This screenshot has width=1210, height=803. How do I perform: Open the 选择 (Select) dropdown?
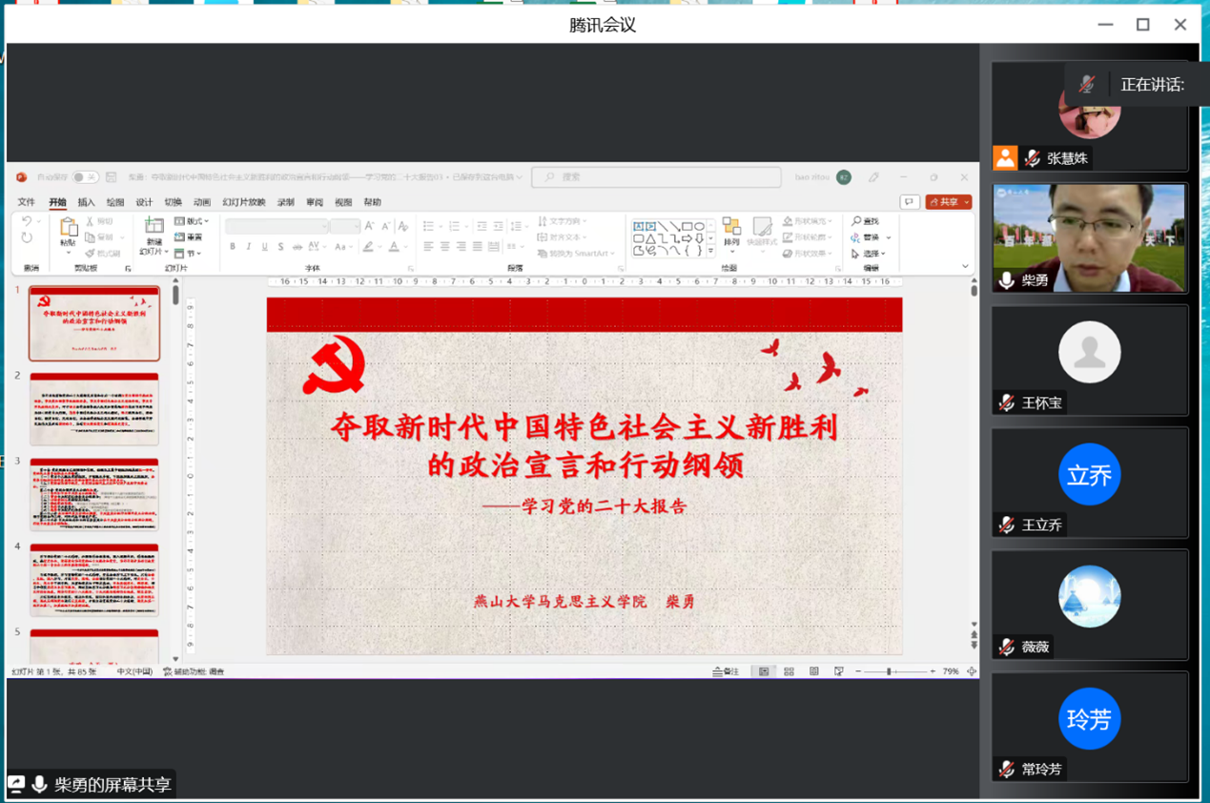point(870,254)
